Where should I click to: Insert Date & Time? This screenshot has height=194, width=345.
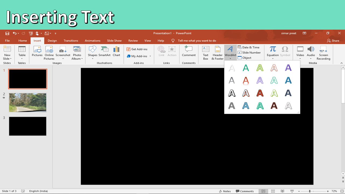coord(249,47)
